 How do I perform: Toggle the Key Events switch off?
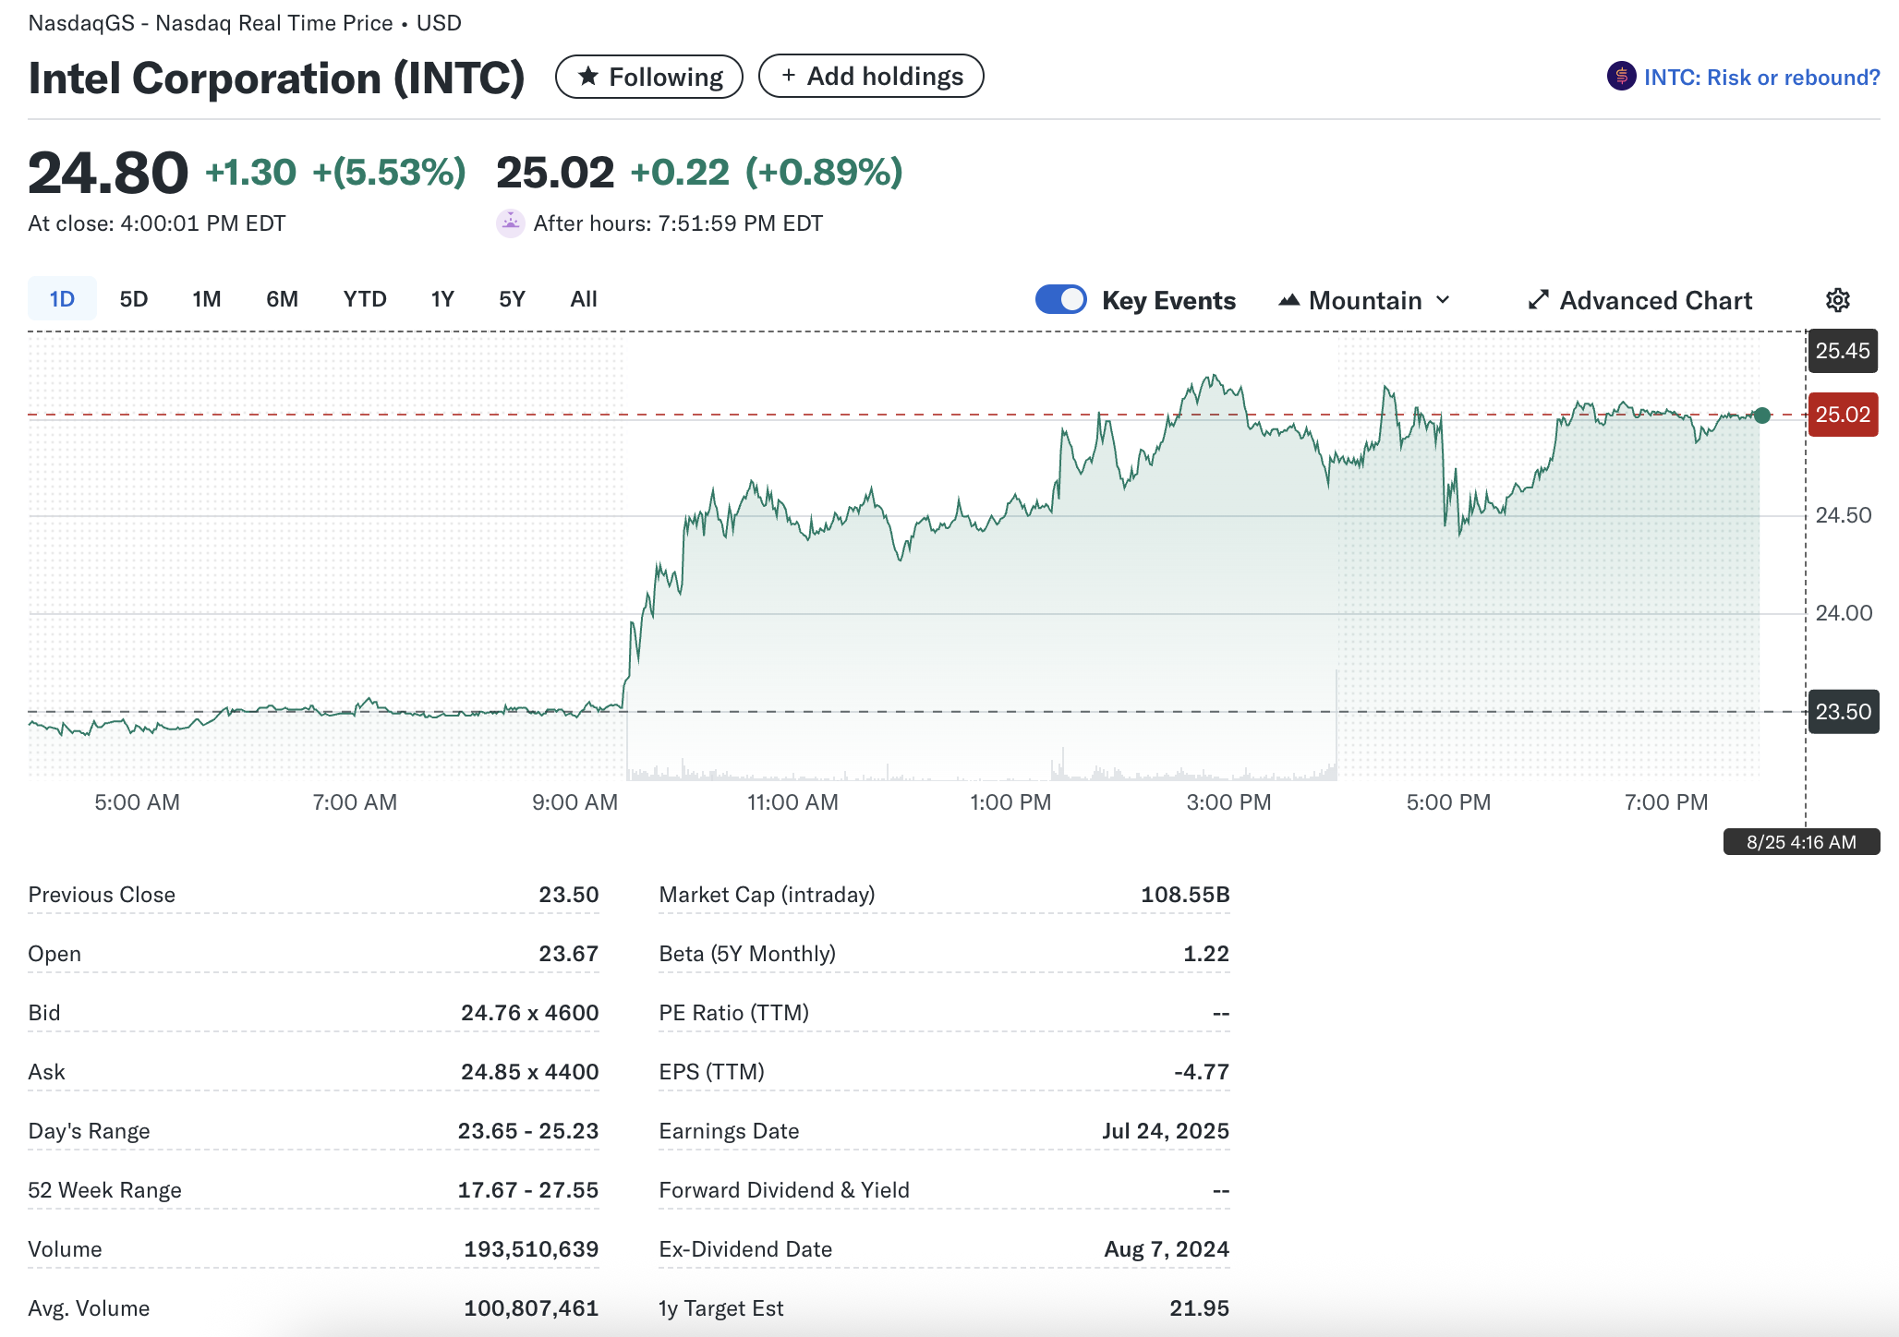tap(1060, 300)
